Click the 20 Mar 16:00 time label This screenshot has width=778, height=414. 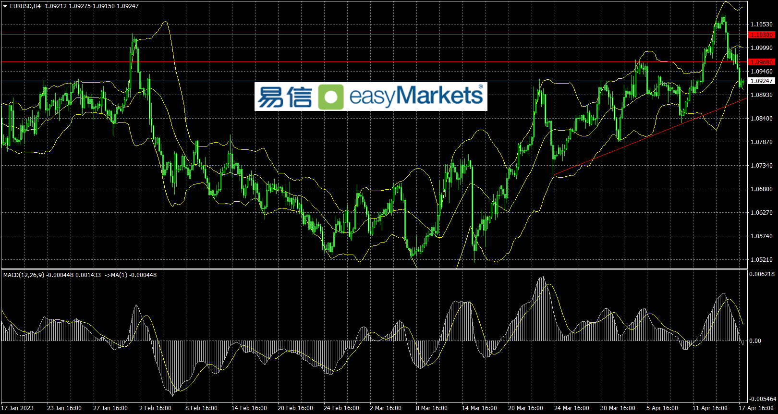526,408
